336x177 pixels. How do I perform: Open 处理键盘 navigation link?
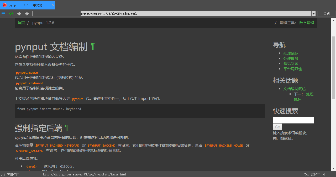[x=291, y=58]
